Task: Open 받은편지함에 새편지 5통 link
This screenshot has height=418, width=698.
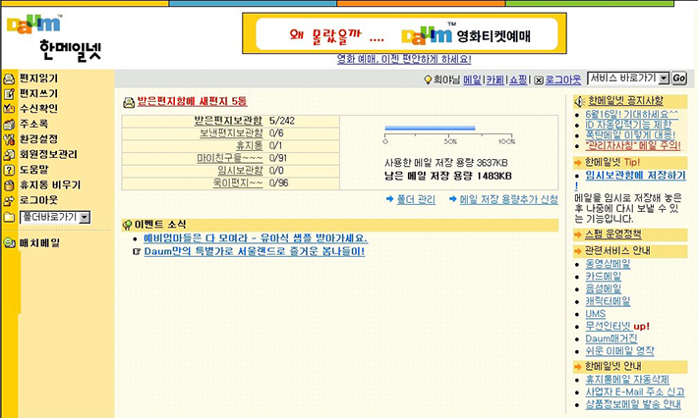Action: [x=192, y=101]
